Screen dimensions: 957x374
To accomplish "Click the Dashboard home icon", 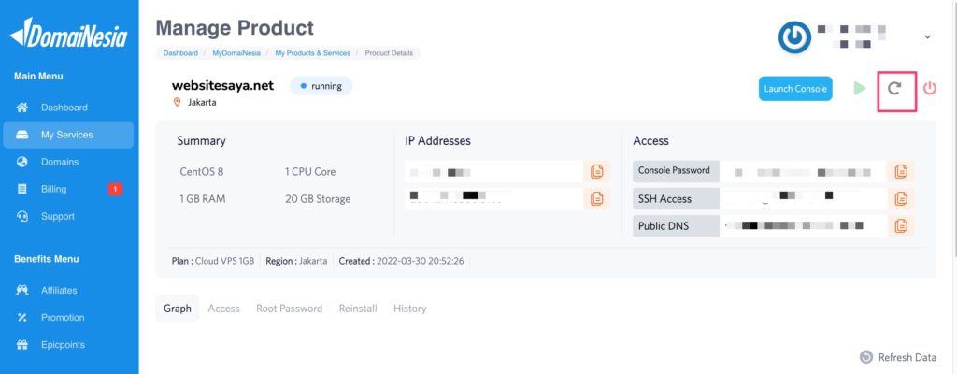I will (22, 108).
